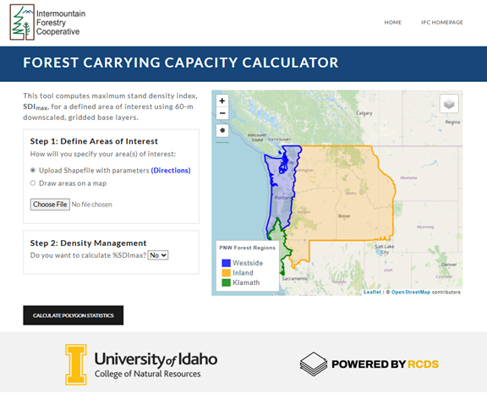The image size is (487, 394).
Task: Zoom out on the map
Action: pos(222,113)
